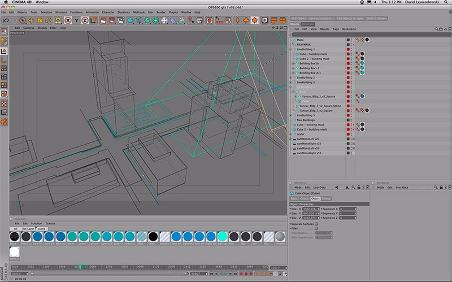Select the Rotate tool icon
452x282 pixels.
pyautogui.click(x=48, y=20)
